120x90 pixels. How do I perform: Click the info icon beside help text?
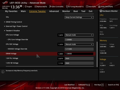pyautogui.click(x=3, y=72)
